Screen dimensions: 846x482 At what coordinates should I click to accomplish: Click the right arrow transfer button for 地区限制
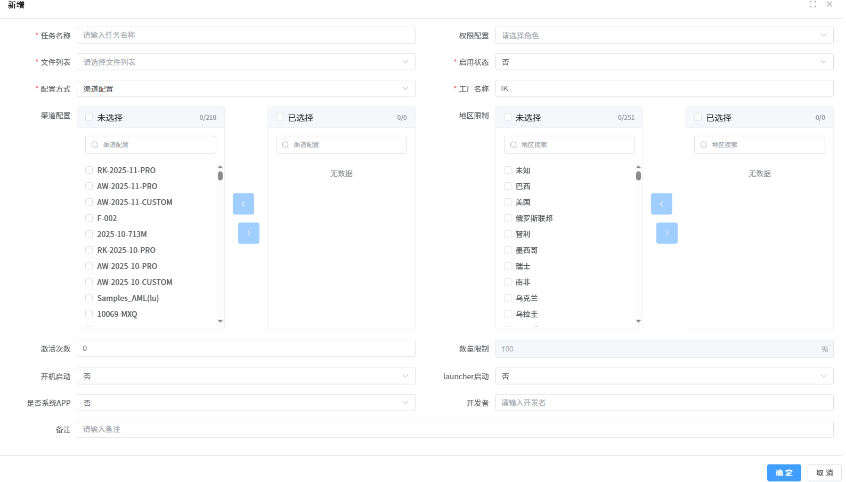click(x=666, y=233)
